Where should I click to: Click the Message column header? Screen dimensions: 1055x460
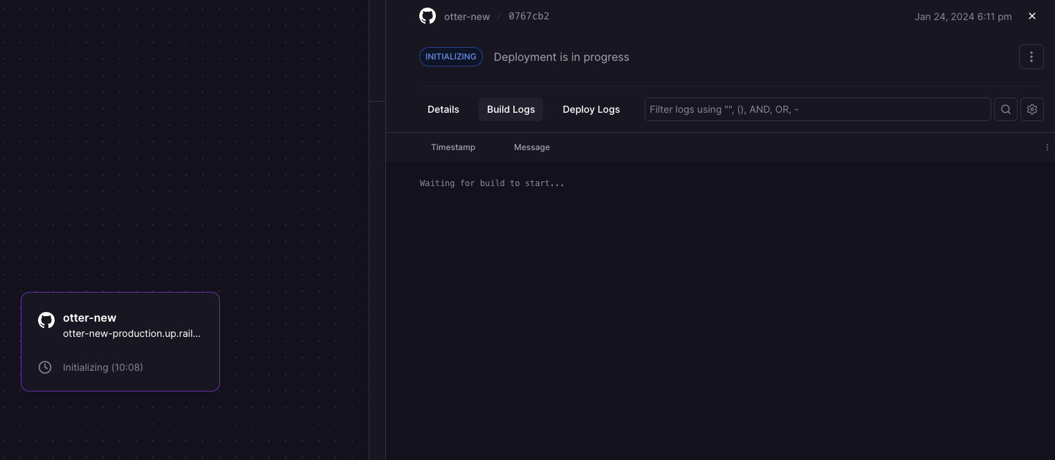(x=531, y=147)
